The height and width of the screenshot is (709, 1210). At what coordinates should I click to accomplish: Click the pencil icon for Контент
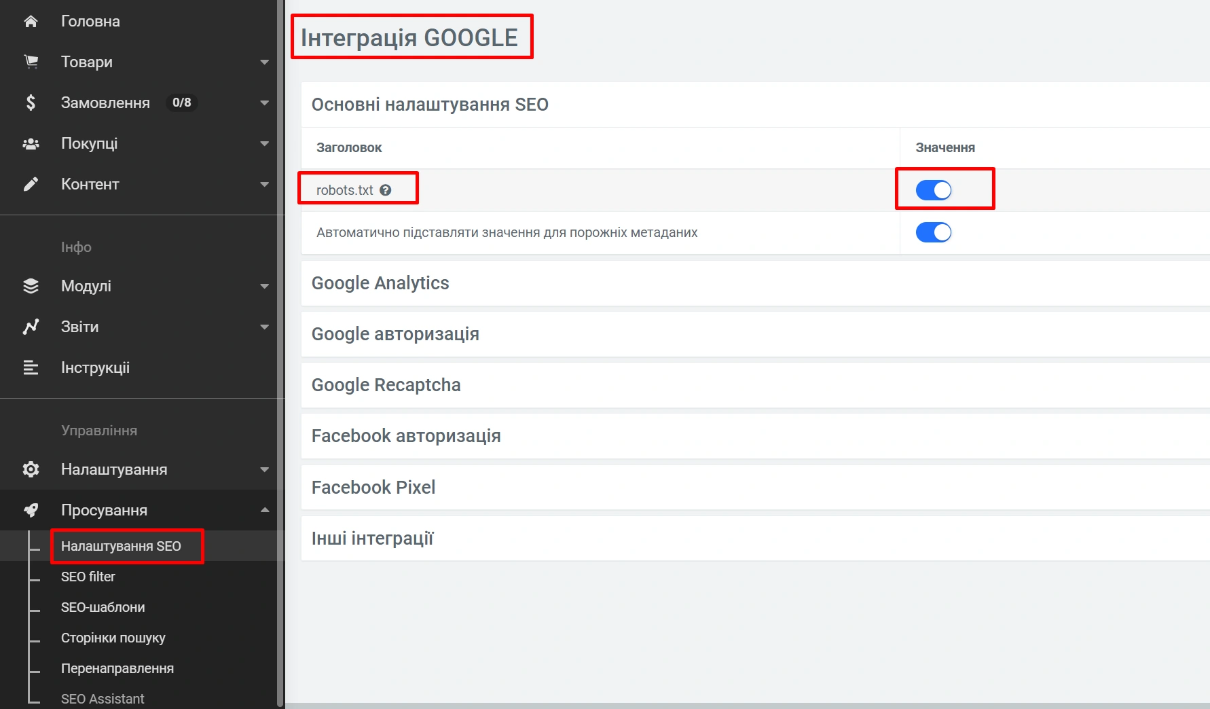click(31, 184)
